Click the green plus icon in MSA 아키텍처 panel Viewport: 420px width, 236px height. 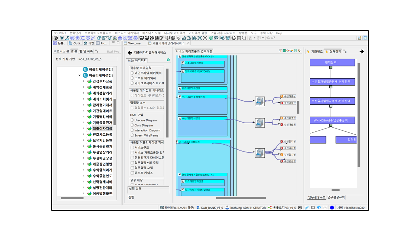pos(168,60)
